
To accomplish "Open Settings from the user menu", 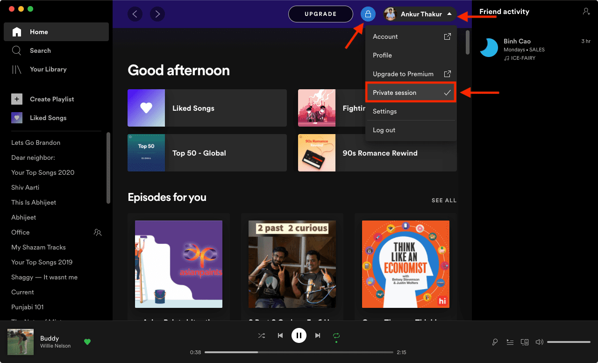I will tap(411, 111).
